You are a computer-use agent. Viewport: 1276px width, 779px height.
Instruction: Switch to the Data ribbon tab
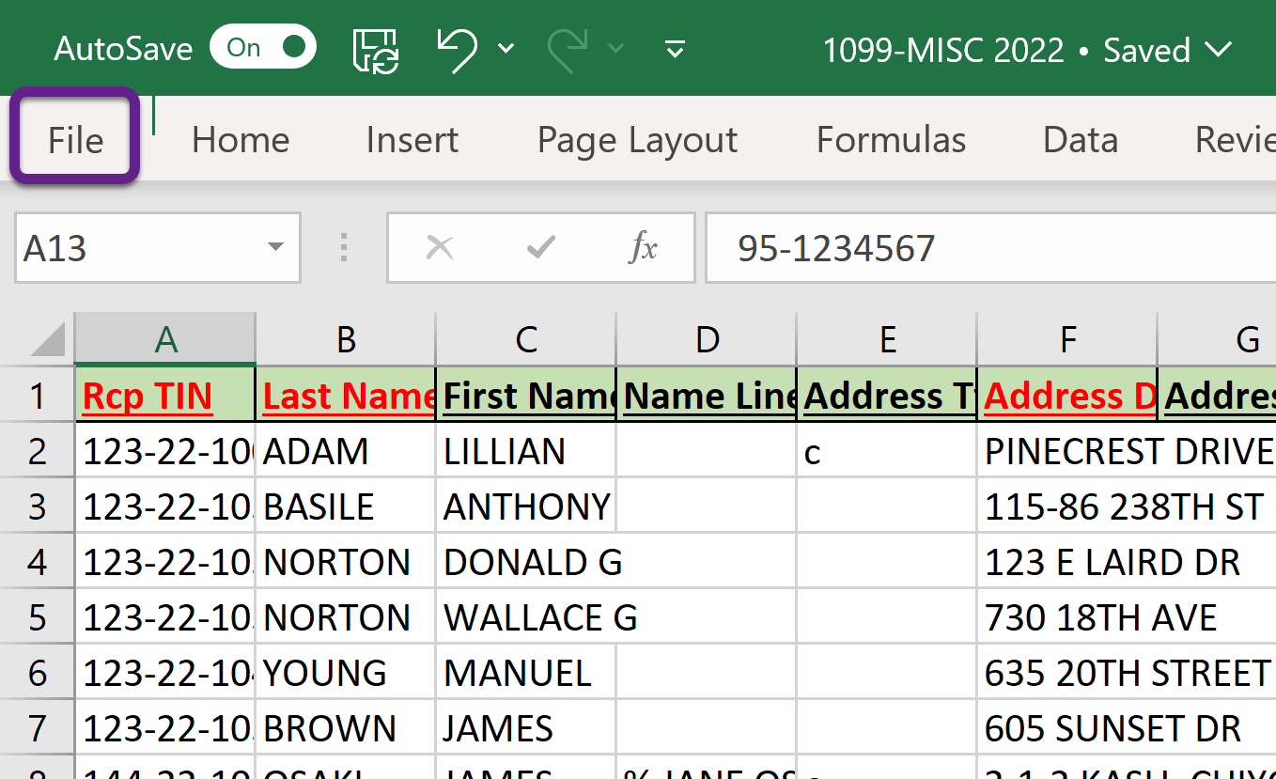click(x=1080, y=139)
